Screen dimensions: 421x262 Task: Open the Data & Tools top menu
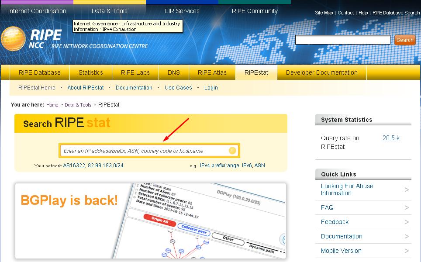tap(109, 11)
